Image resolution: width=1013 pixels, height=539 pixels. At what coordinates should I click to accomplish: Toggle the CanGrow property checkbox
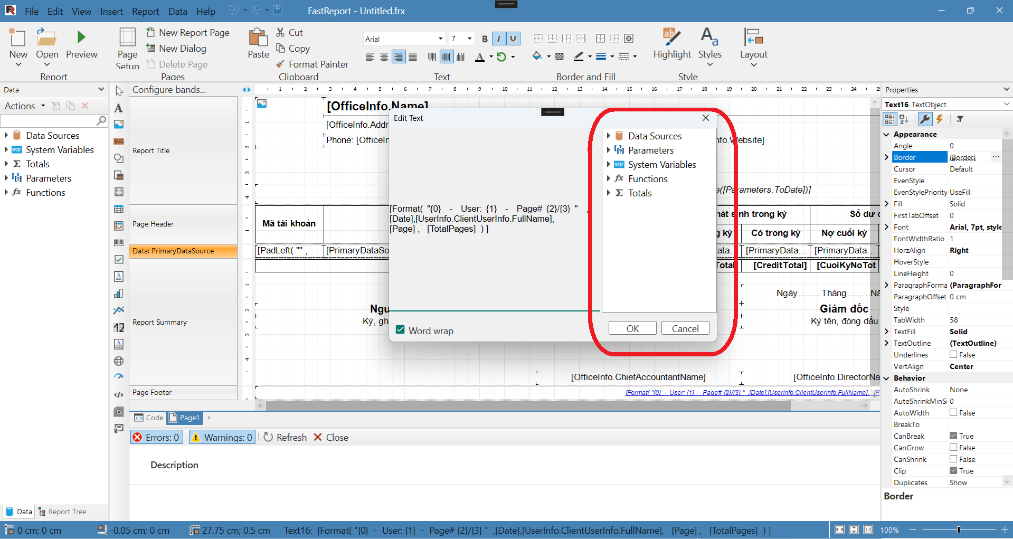(953, 448)
